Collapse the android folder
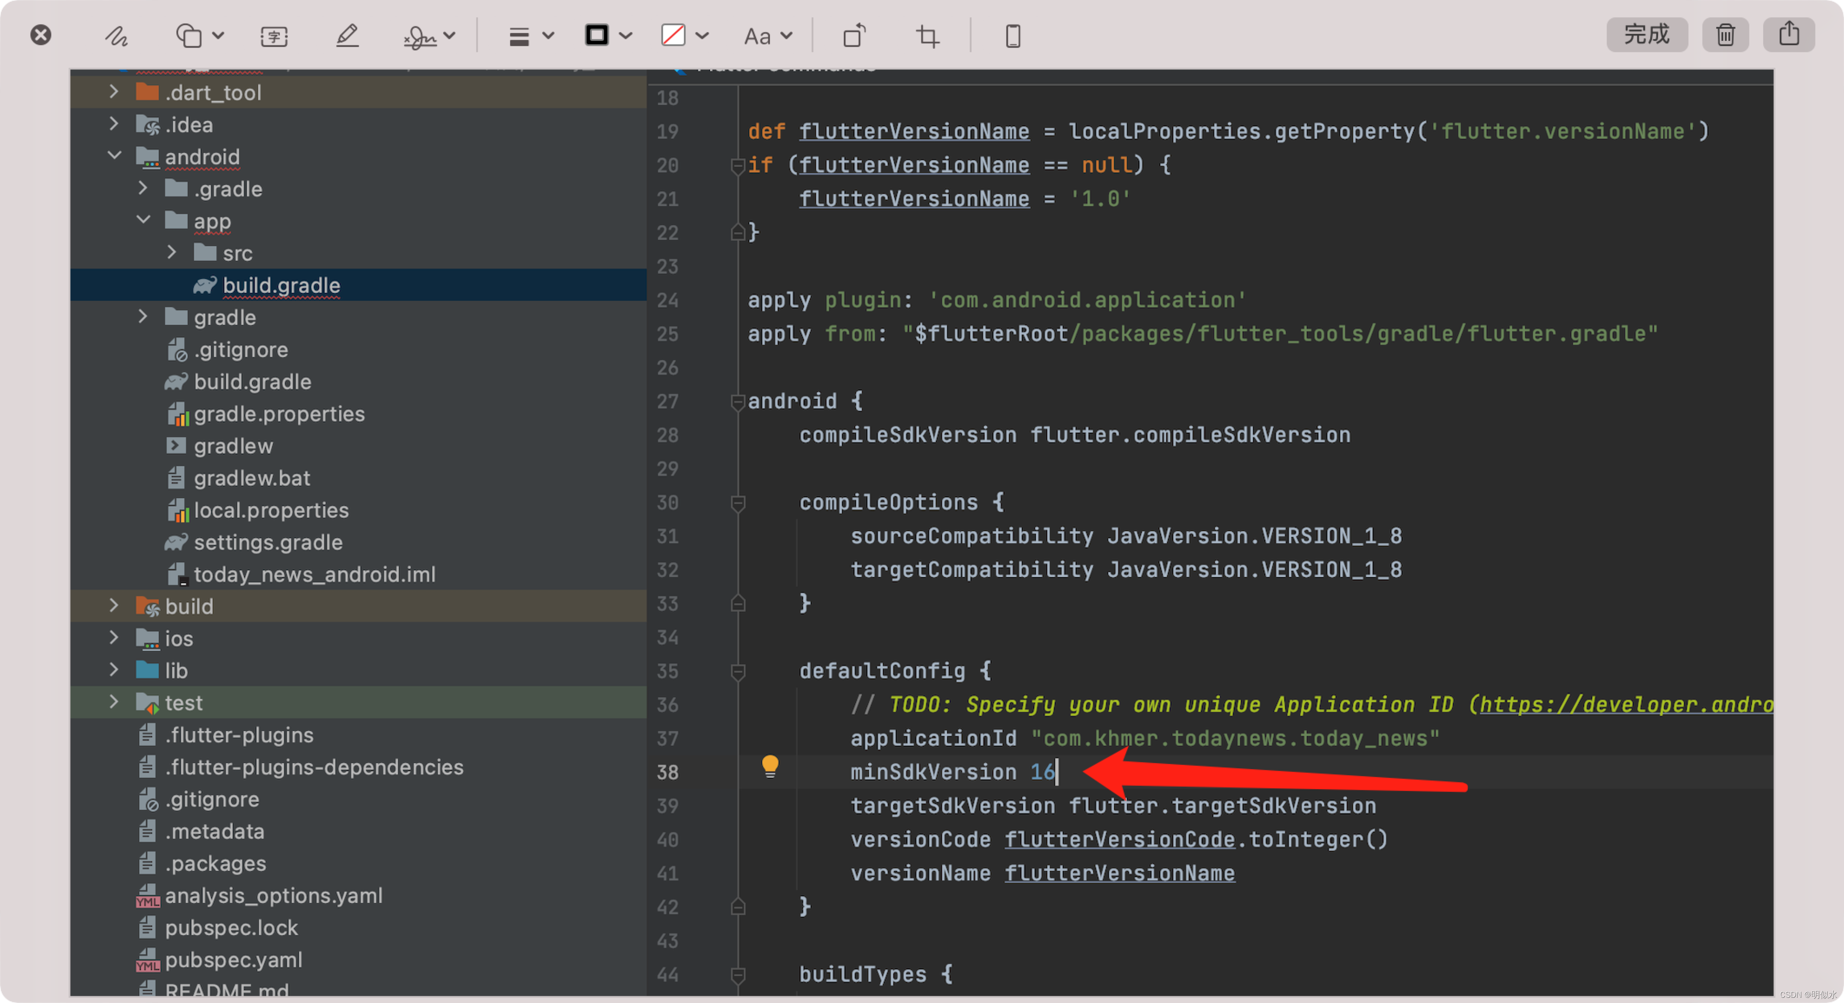The width and height of the screenshot is (1844, 1003). pos(114,155)
